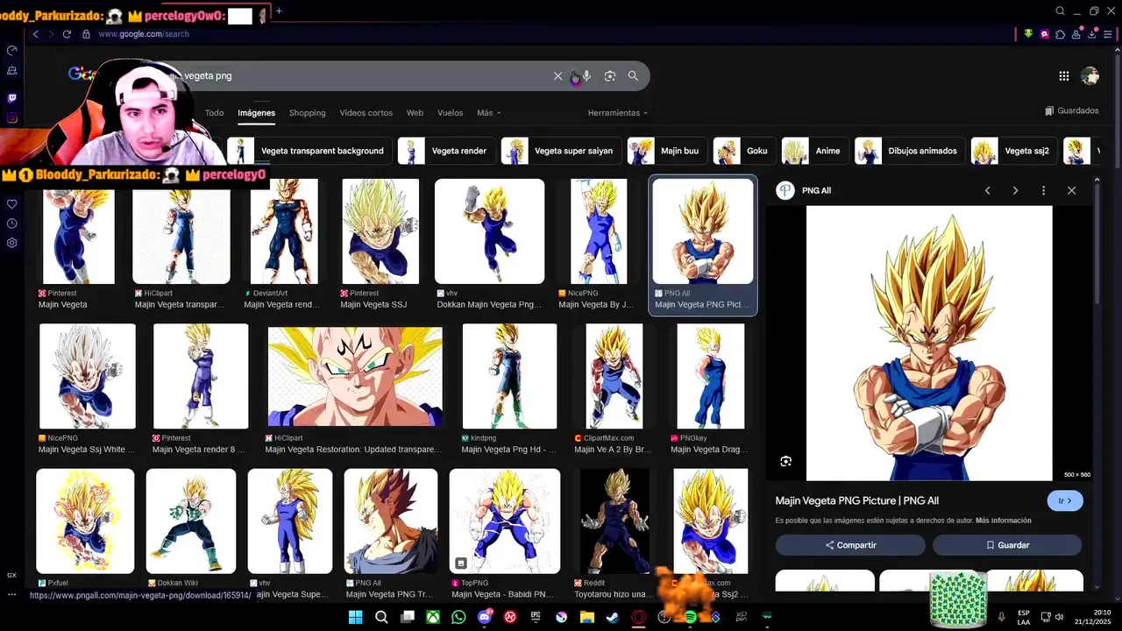Open Twitch in the Opera GX sidebar

pos(12,98)
